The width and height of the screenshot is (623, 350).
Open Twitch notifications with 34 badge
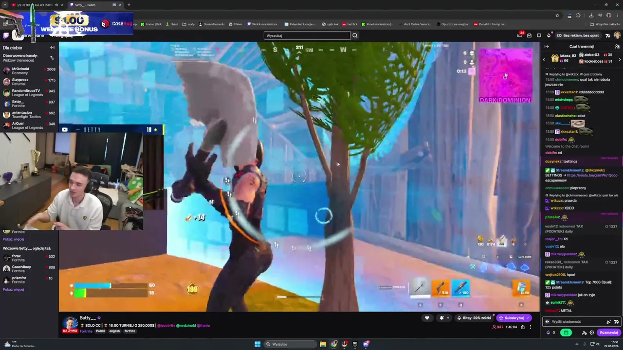click(520, 35)
